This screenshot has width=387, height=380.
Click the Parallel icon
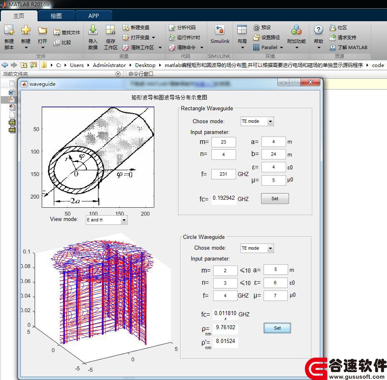tap(256, 47)
